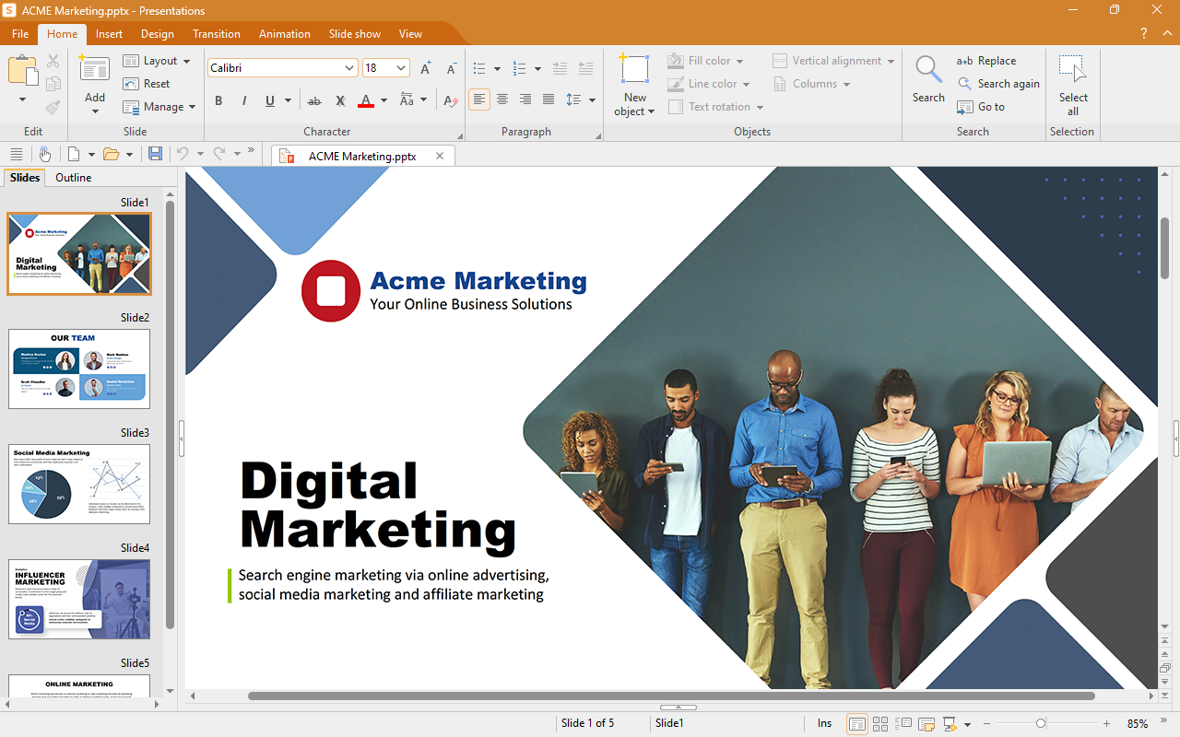Toggle italic formatting
1180x737 pixels.
(x=243, y=100)
